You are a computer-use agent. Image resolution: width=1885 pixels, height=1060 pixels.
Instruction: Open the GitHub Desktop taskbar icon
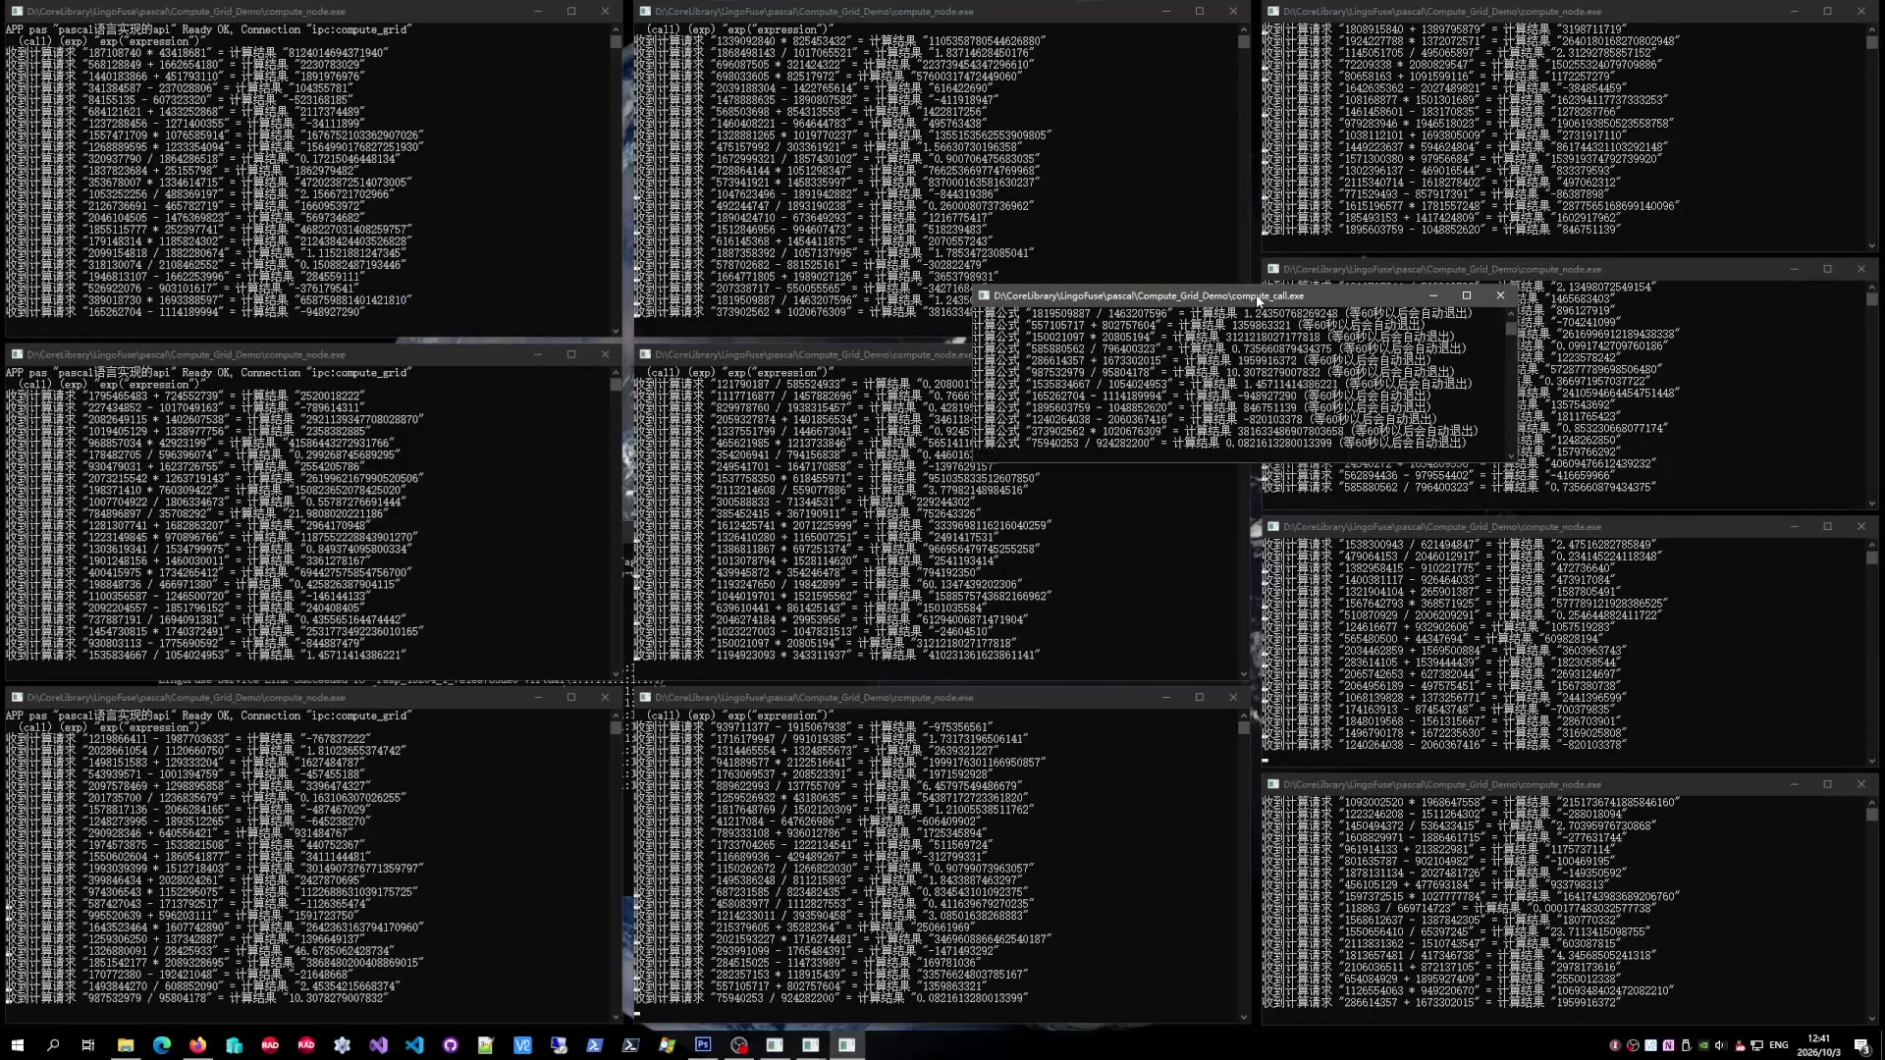pyautogui.click(x=451, y=1045)
